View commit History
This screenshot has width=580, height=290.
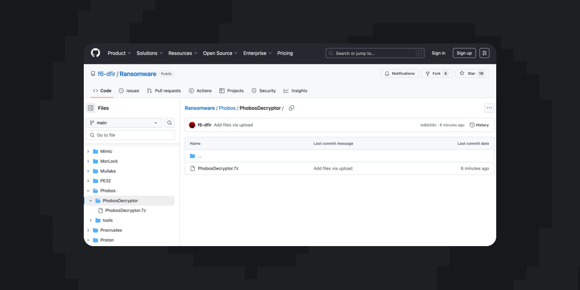pos(479,125)
